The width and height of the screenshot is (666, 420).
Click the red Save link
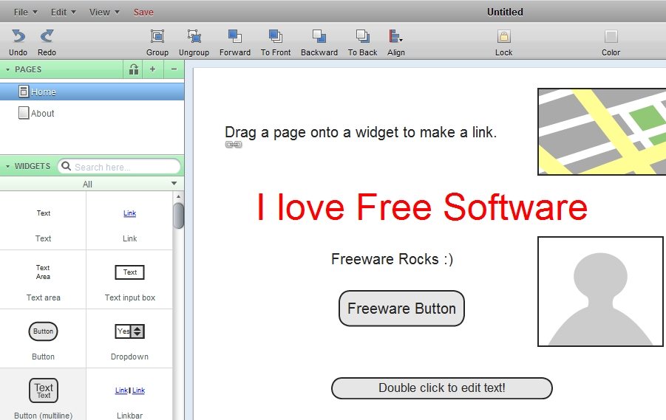pos(143,12)
